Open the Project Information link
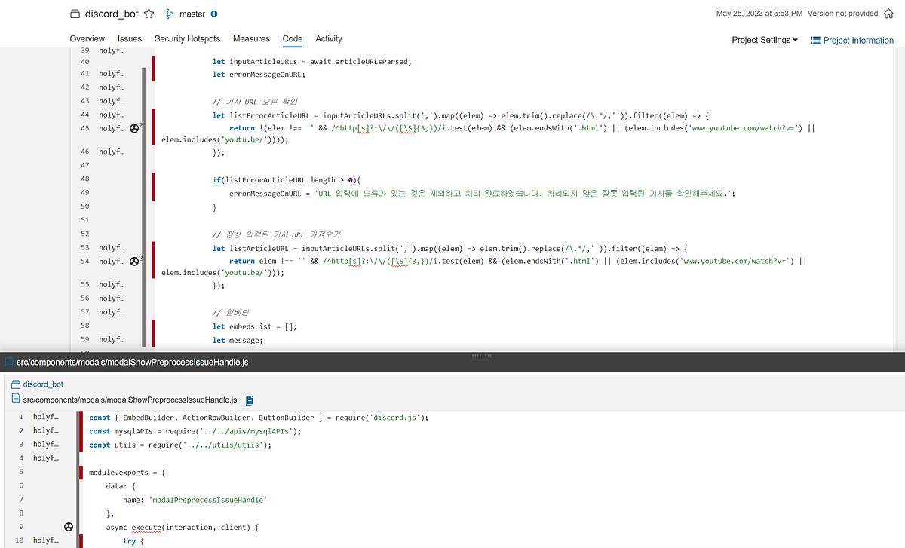 point(858,40)
